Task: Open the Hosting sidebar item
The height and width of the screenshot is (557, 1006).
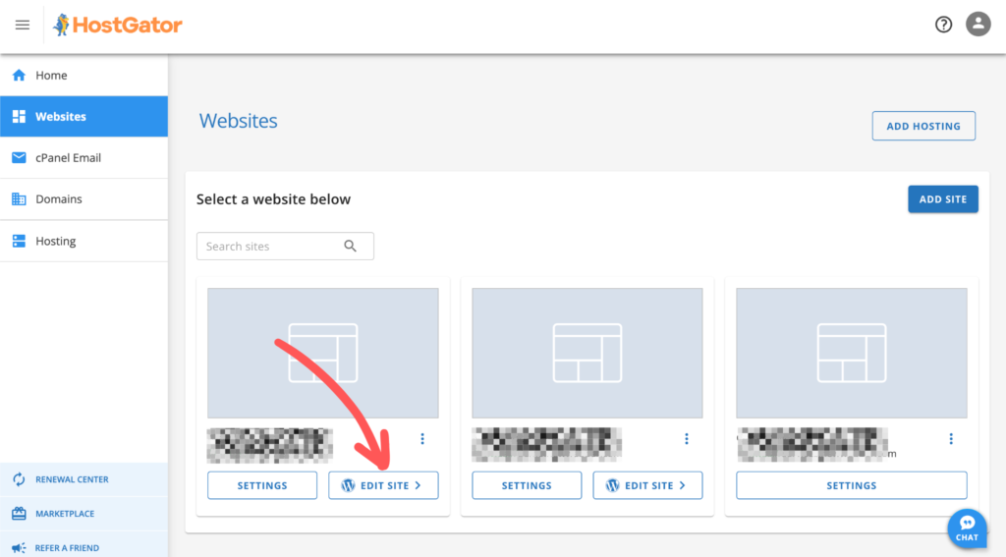Action: click(x=55, y=242)
